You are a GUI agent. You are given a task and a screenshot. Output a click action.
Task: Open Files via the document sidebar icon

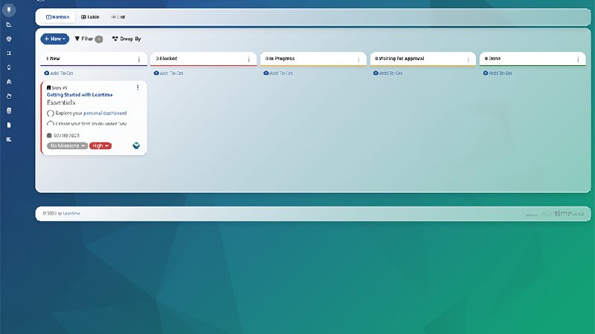(9, 125)
